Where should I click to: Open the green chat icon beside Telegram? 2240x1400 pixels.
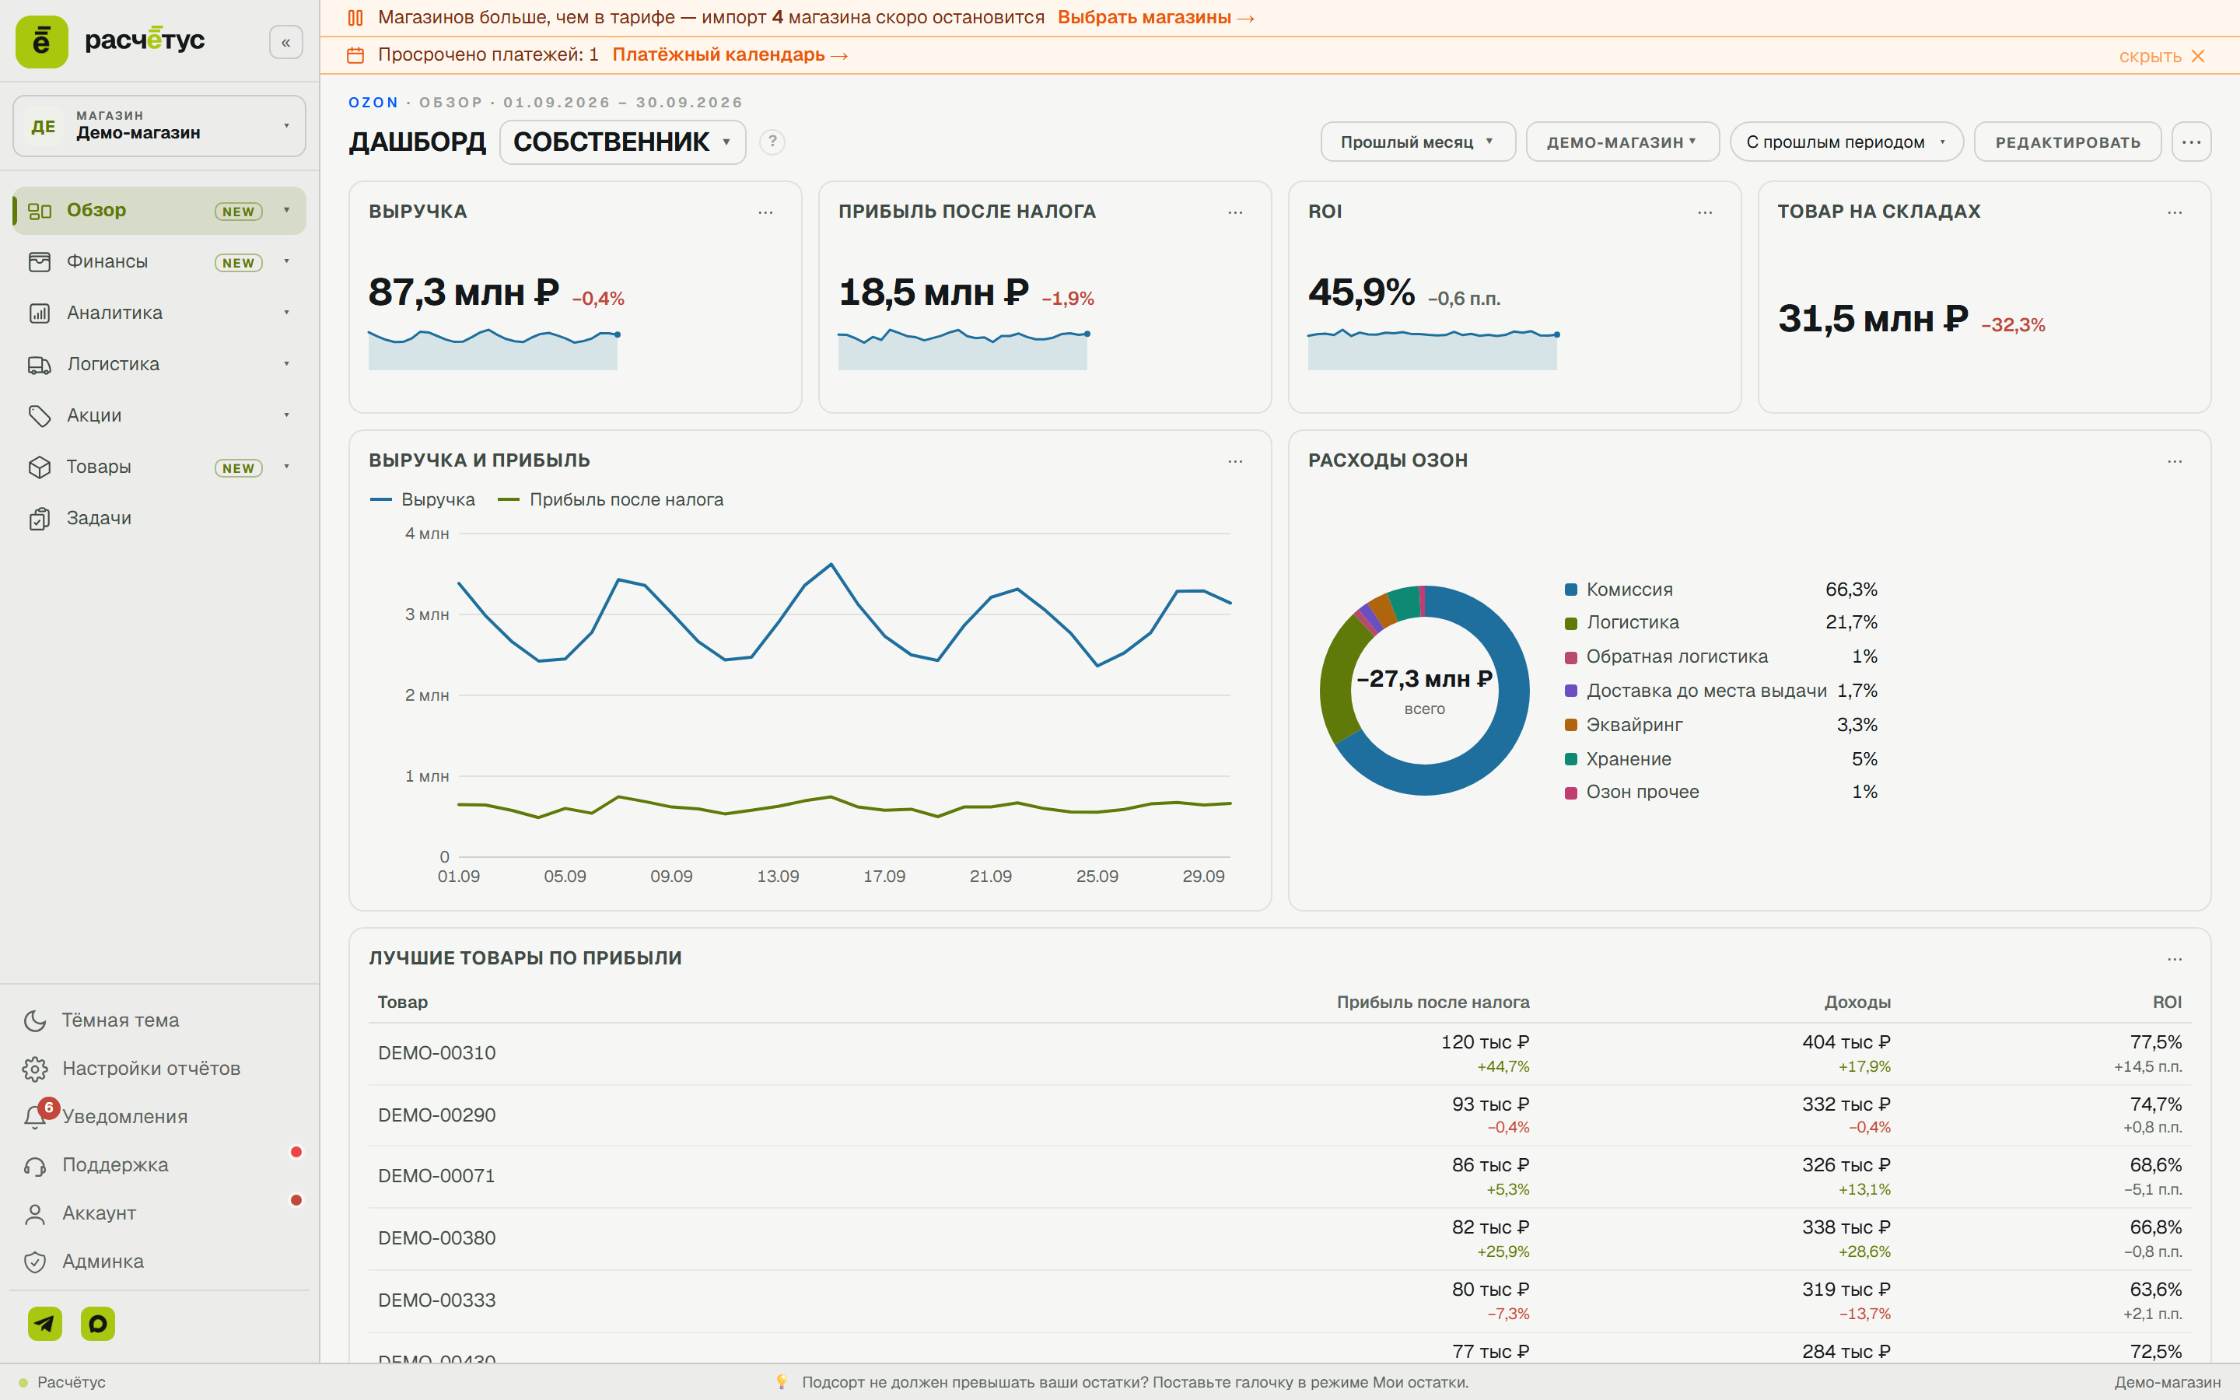pyautogui.click(x=98, y=1323)
